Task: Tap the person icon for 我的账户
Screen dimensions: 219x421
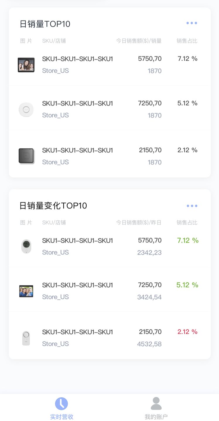Action: pos(156,404)
